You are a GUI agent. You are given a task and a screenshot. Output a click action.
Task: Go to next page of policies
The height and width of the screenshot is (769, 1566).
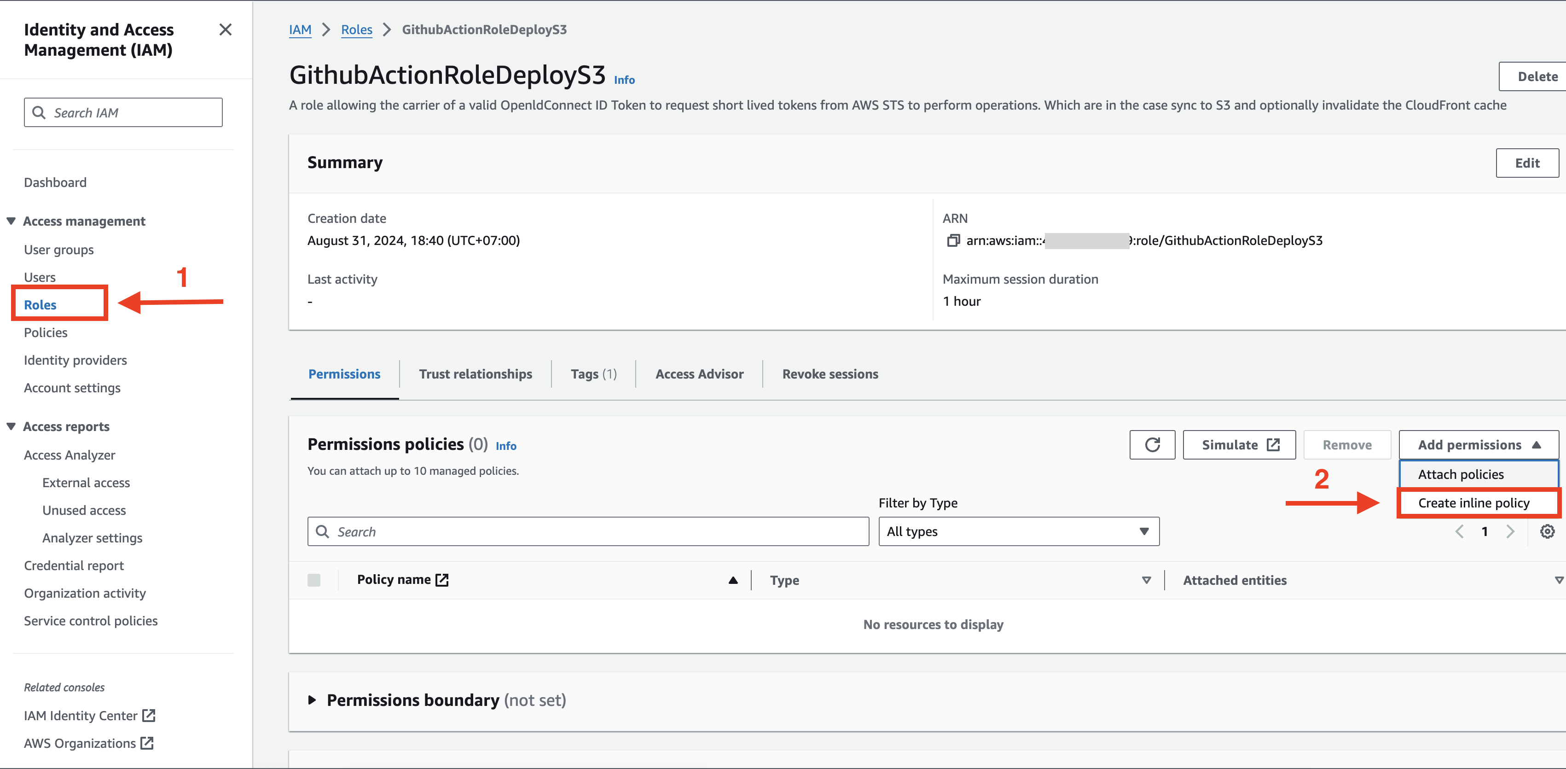pyautogui.click(x=1511, y=532)
